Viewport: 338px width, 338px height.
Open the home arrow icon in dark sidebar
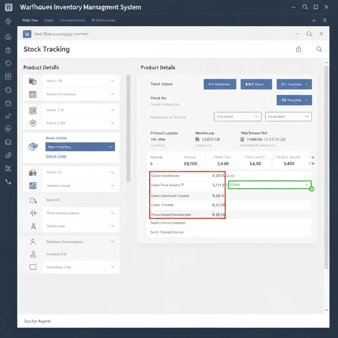pos(8,21)
